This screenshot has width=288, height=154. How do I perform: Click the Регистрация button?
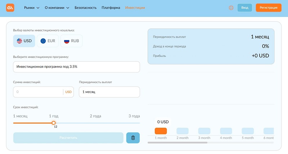(269, 8)
